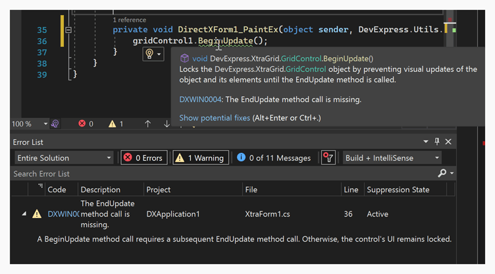This screenshot has width=495, height=274.
Task: Click line number 35 in the gutter
Action: [42, 30]
